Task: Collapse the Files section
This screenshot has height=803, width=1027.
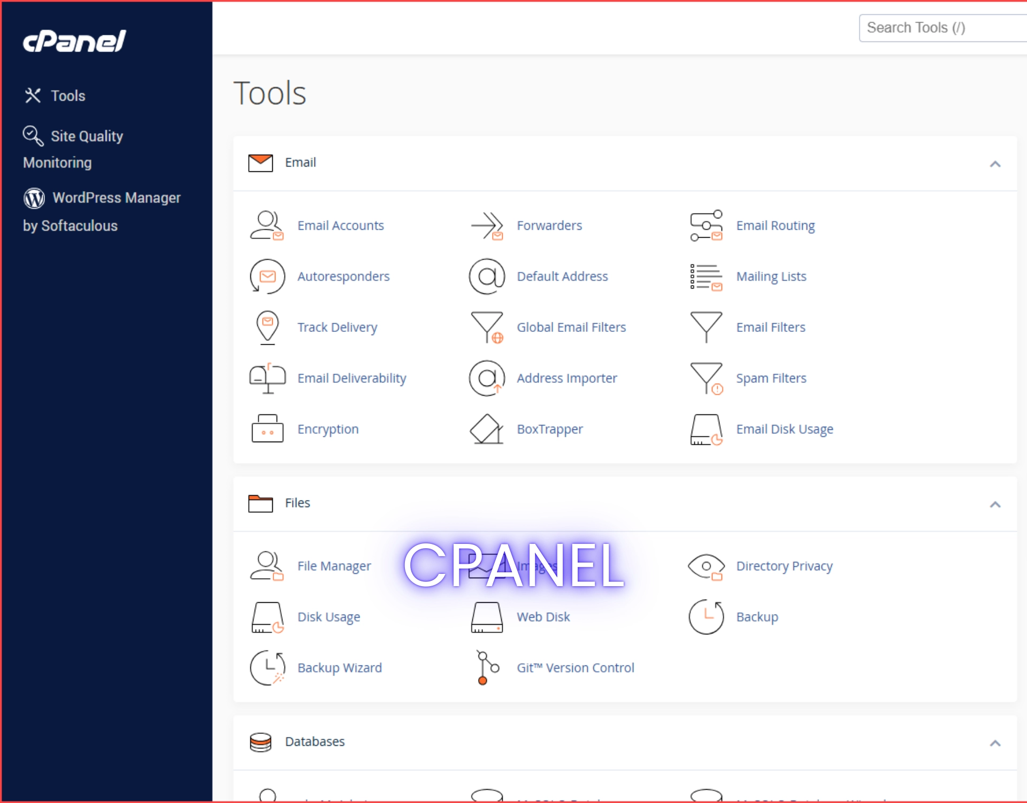Action: coord(995,504)
